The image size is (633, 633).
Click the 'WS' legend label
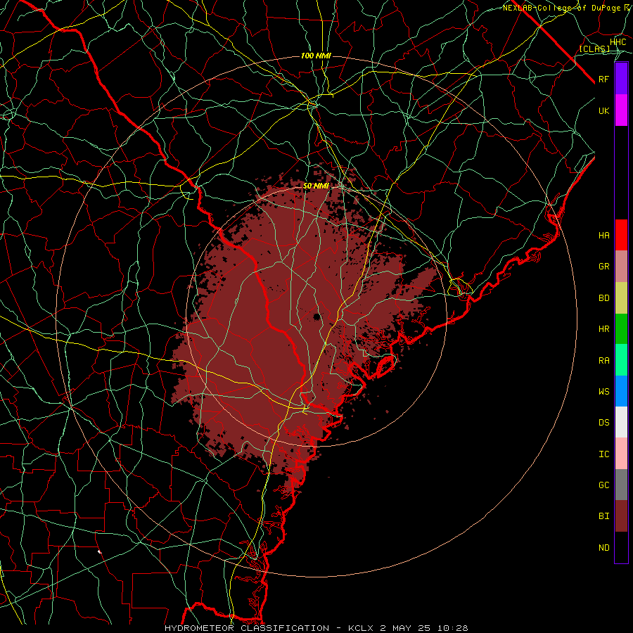click(x=603, y=392)
